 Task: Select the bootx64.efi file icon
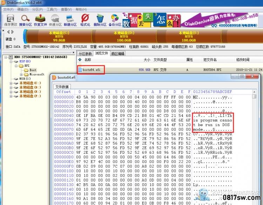click(80, 70)
